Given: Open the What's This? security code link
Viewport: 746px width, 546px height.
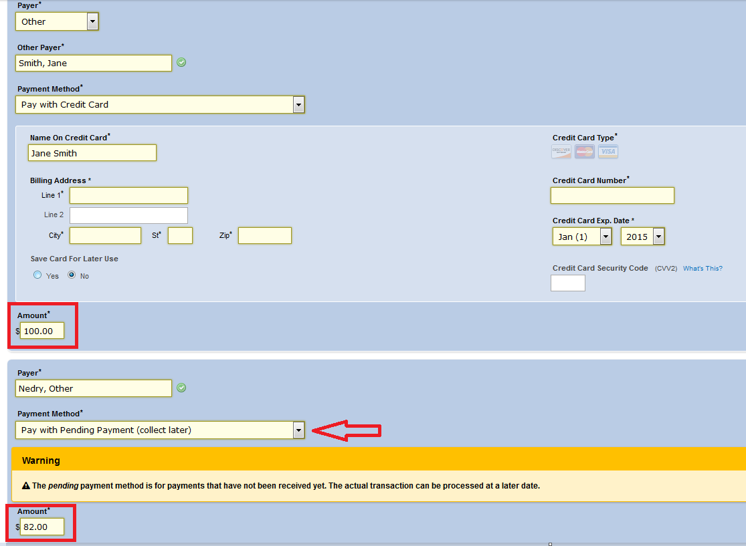Looking at the screenshot, I should (703, 269).
